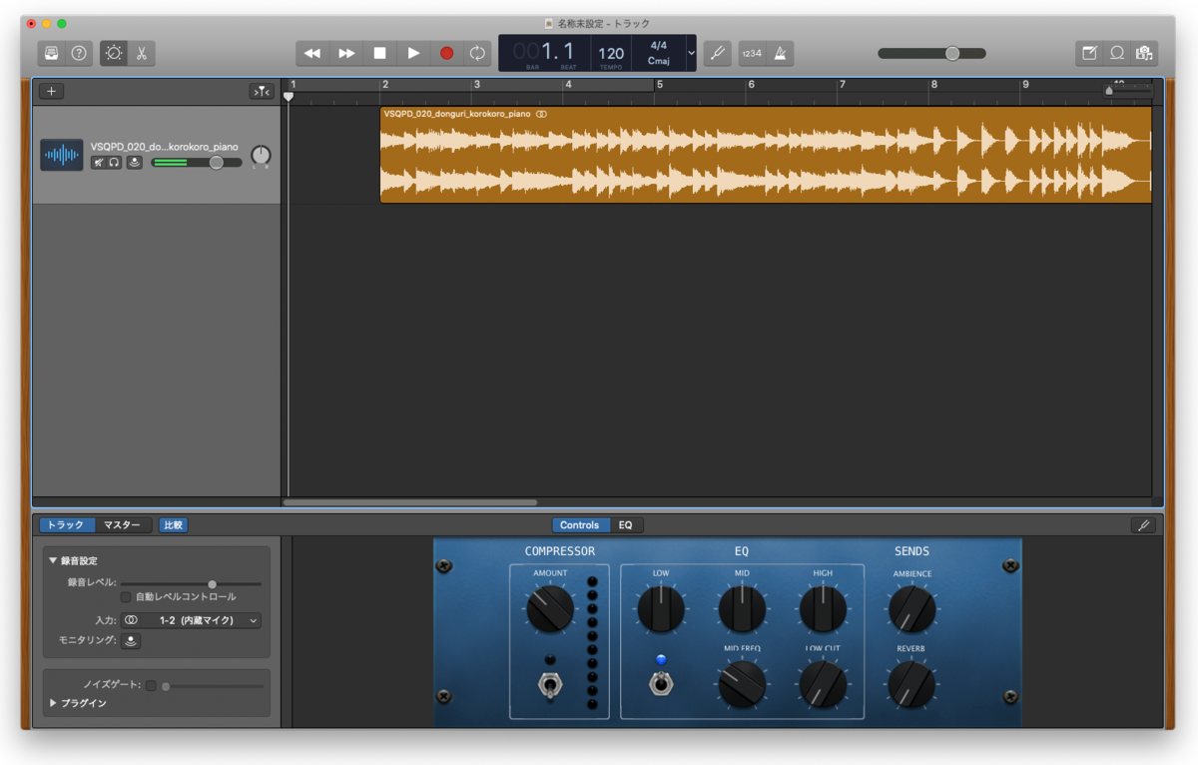
Task: Add a new track with plus button
Action: coord(52,91)
